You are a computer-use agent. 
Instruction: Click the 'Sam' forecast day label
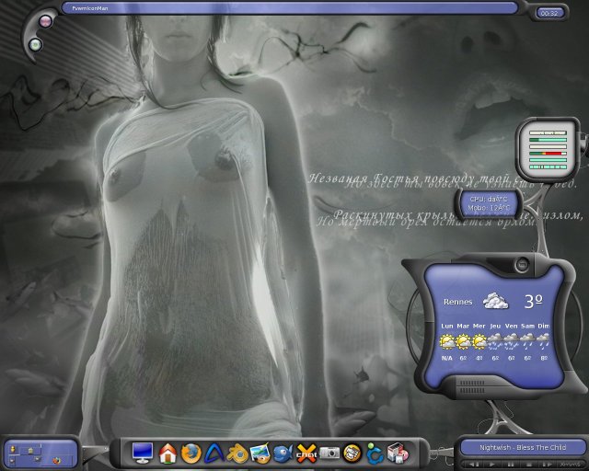[x=527, y=326]
